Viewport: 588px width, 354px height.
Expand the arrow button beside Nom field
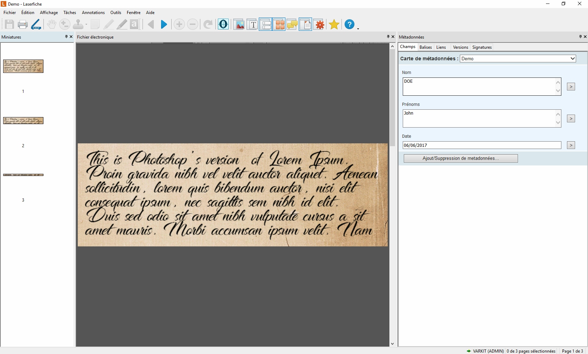pos(571,87)
